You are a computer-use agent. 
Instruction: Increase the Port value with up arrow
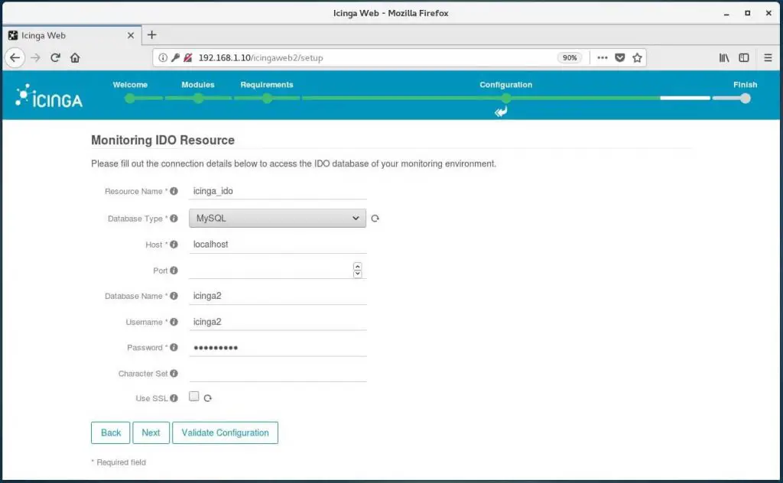click(358, 267)
